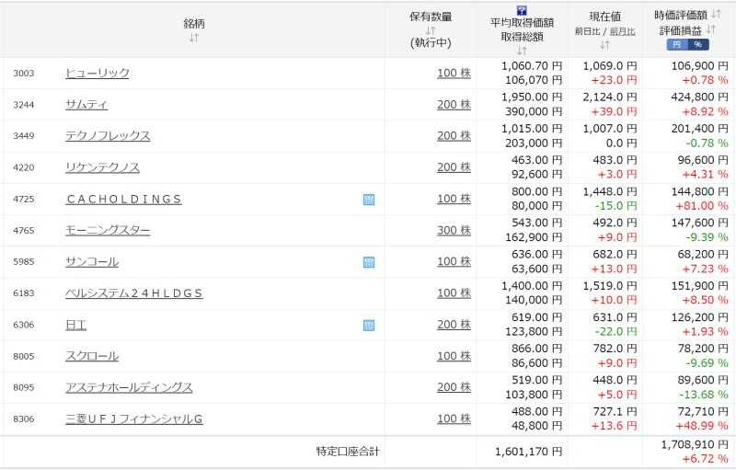736x470 pixels.
Task: Open the リケンテクノス stock link
Action: click(102, 167)
